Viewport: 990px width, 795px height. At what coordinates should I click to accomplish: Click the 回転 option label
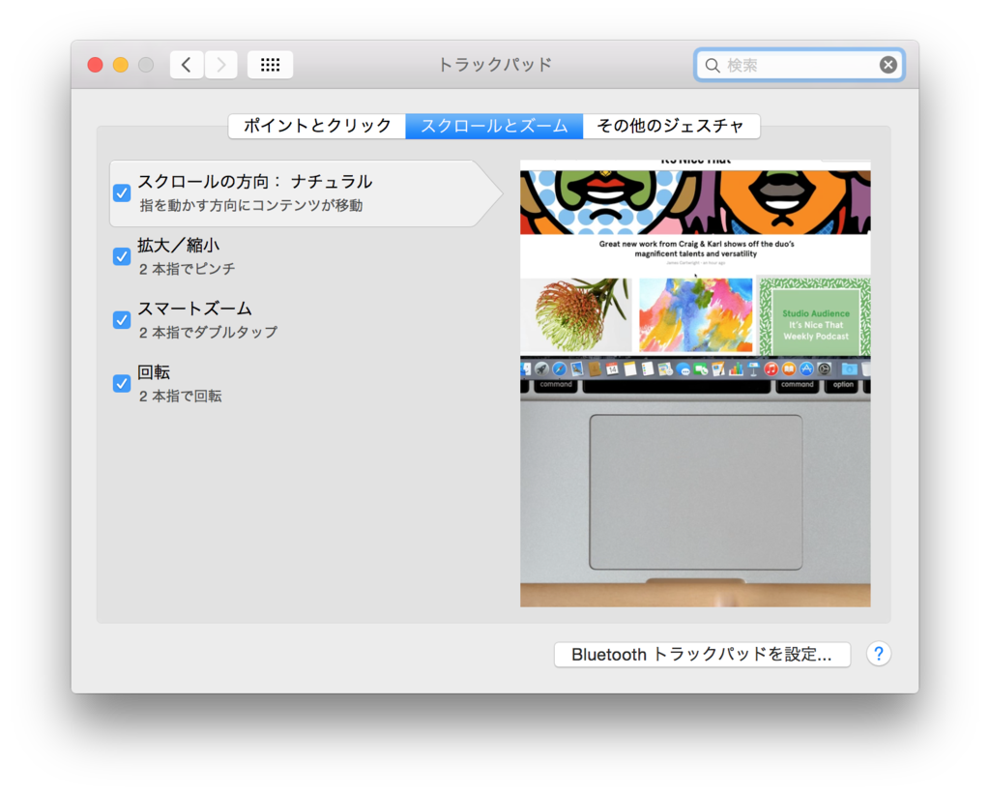coord(154,372)
